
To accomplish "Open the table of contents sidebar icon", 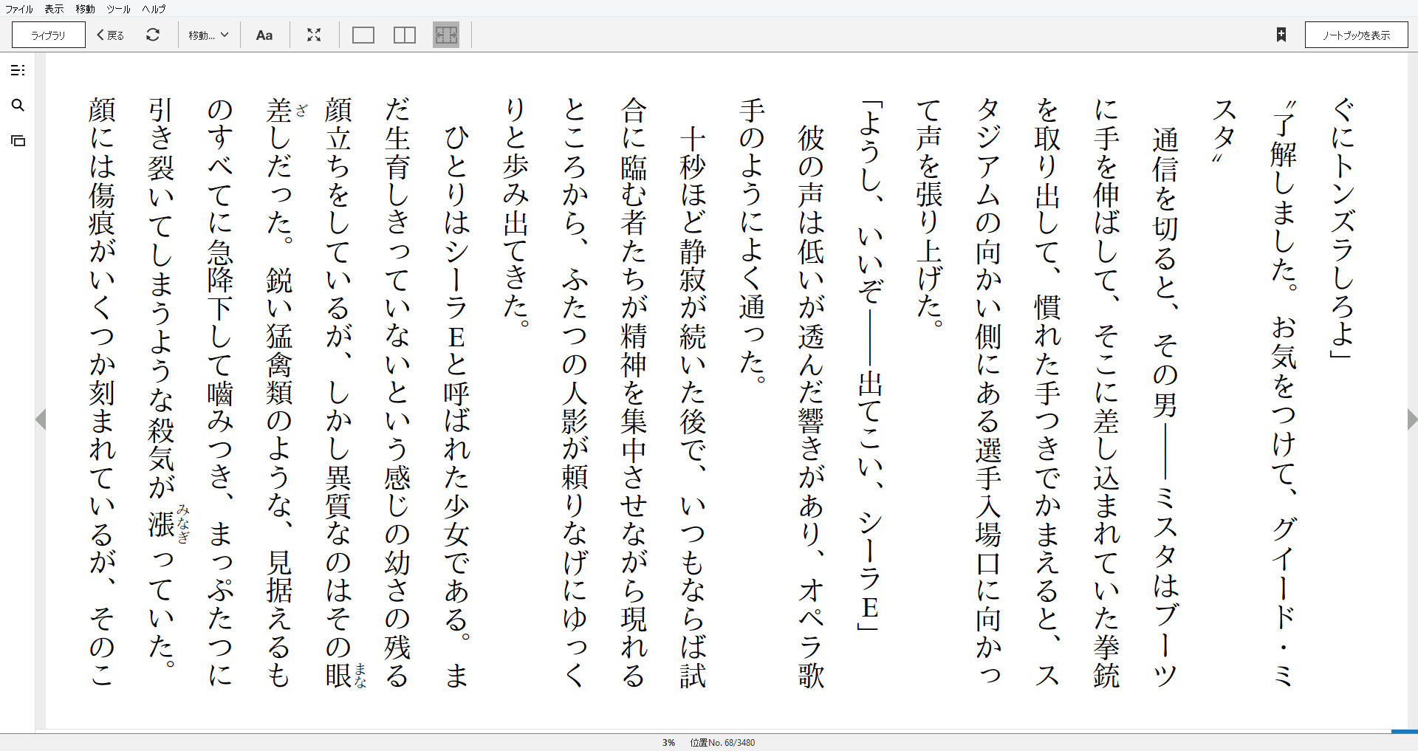I will click(18, 70).
